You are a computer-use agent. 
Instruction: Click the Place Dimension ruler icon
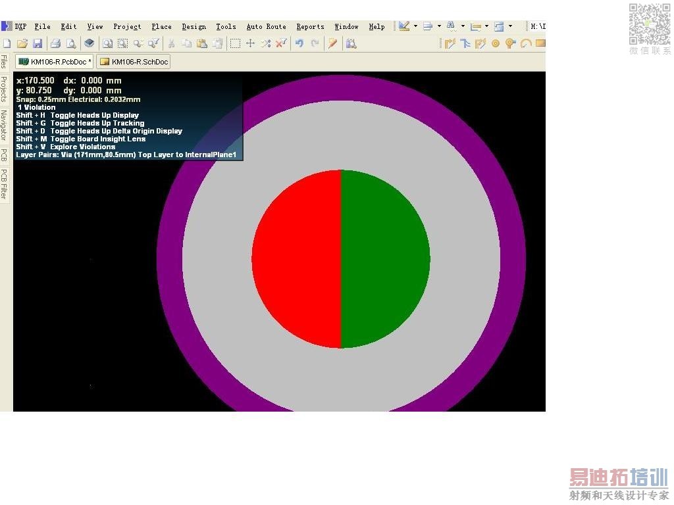[475, 26]
